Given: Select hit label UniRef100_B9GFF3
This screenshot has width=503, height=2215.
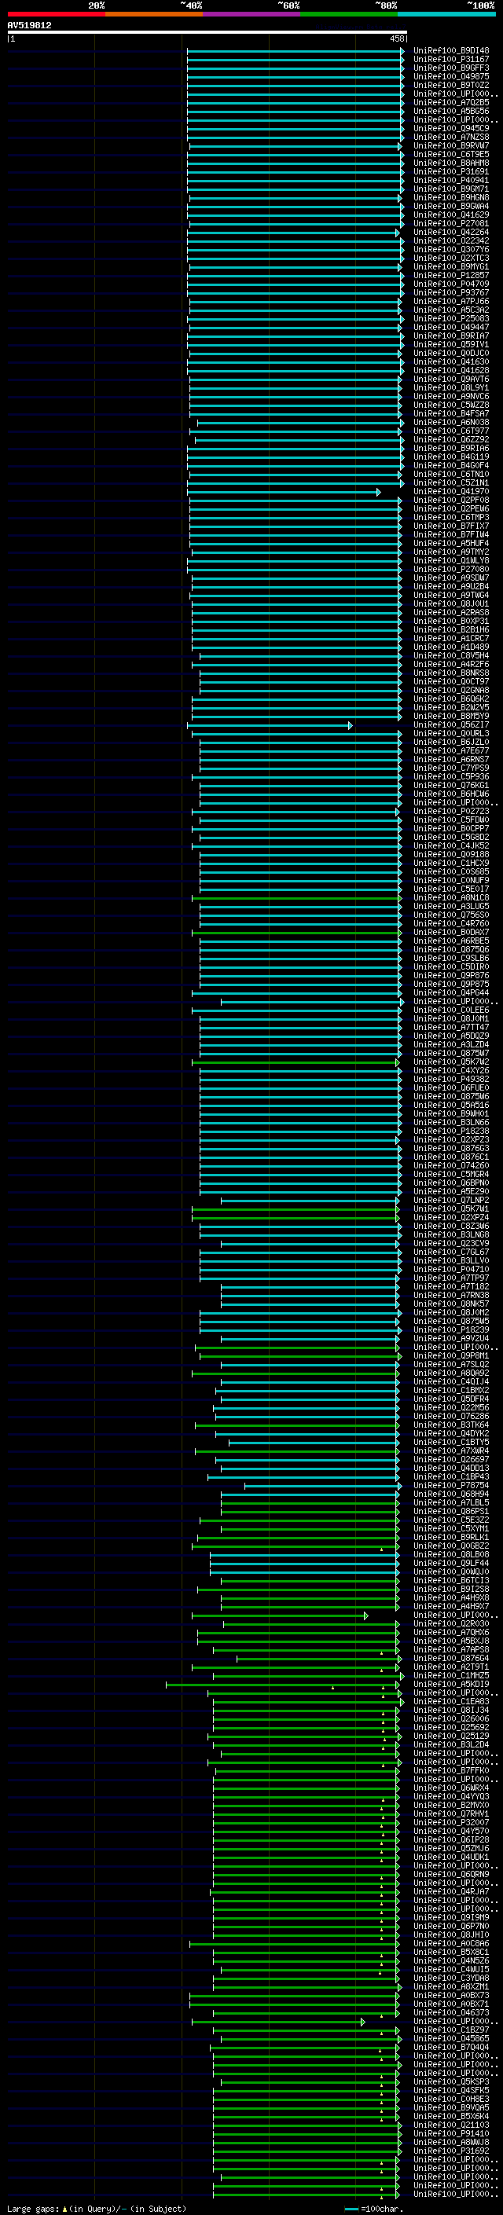Looking at the screenshot, I should tap(451, 68).
